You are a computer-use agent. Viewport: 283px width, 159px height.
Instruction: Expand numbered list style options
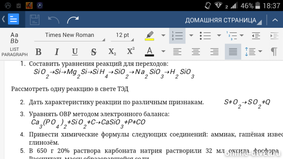[x=191, y=35]
